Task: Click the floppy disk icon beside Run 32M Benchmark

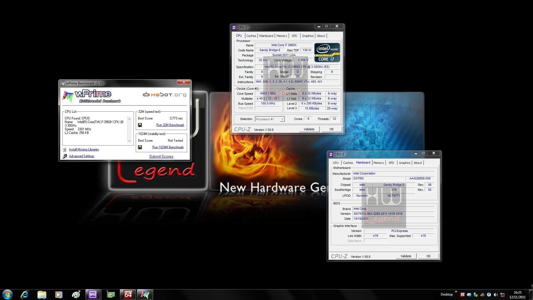Action: (x=140, y=125)
